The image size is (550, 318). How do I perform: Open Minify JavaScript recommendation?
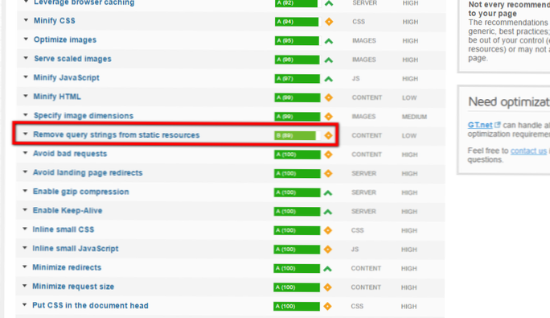pos(66,77)
